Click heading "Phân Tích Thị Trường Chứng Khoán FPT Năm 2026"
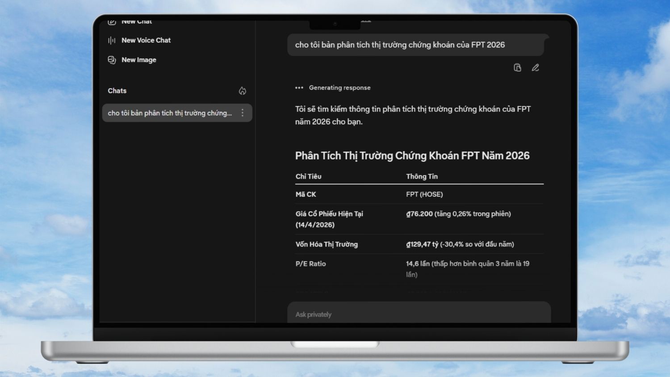Image resolution: width=670 pixels, height=377 pixels. tap(412, 155)
